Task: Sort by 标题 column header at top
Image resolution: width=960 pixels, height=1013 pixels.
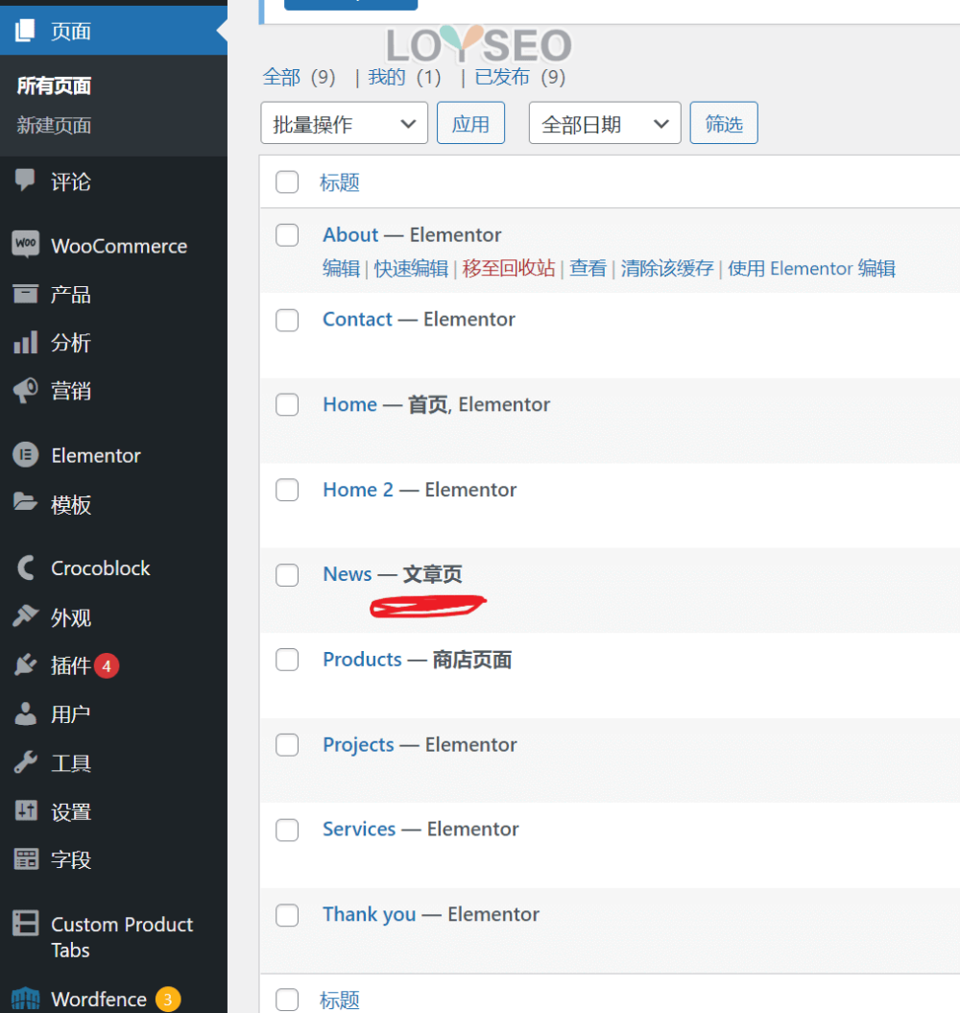Action: [340, 182]
